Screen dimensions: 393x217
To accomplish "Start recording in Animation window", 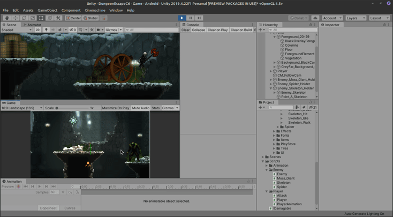I will pos(18,186).
